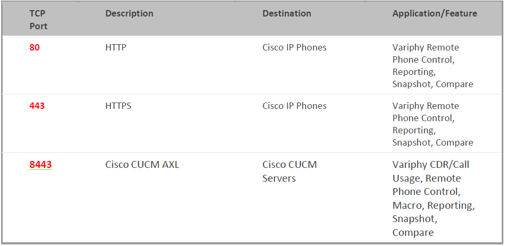Click Variphy Remote Phone Control in HTTP row
The height and width of the screenshot is (246, 506).
coord(426,54)
